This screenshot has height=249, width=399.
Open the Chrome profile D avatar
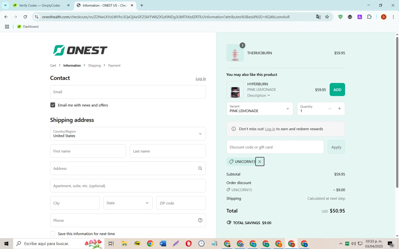383,17
